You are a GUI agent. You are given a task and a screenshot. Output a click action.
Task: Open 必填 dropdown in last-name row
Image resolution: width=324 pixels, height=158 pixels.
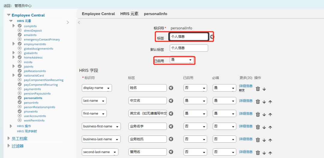pyautogui.click(x=224, y=101)
